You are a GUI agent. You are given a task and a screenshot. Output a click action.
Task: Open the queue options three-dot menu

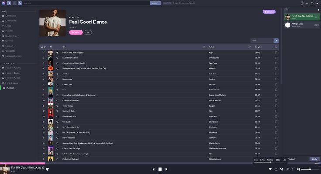(318, 10)
